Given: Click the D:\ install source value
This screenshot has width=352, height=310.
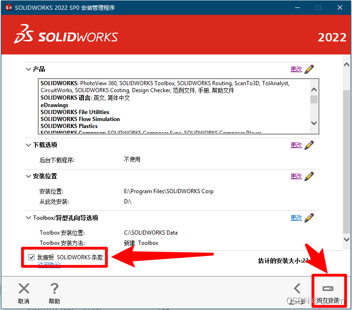Looking at the screenshot, I should click(x=127, y=202).
